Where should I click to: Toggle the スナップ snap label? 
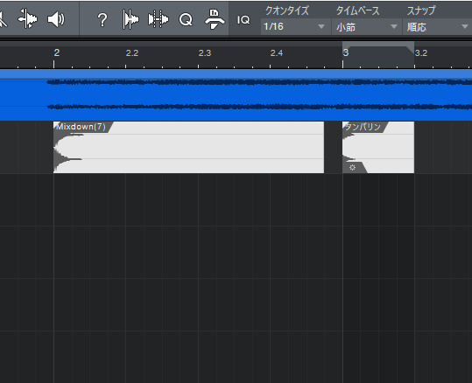point(421,10)
